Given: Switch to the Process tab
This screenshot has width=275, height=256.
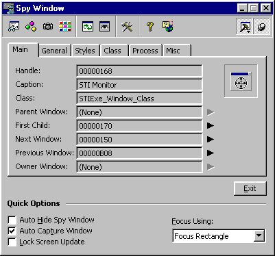Looking at the screenshot, I should [145, 51].
